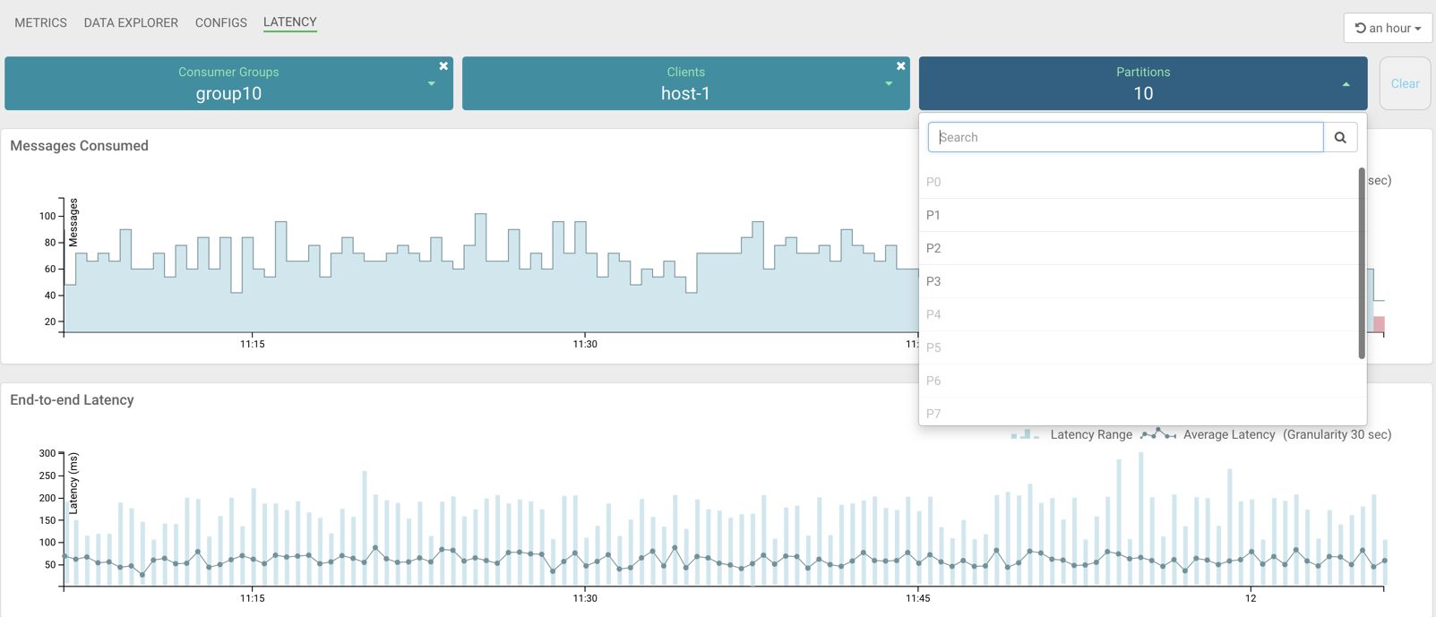Viewport: 1436px width, 617px height.
Task: Open the Clients dropdown arrow
Action: [889, 84]
